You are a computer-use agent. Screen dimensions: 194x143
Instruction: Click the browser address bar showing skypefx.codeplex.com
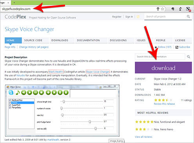[x=78, y=9]
